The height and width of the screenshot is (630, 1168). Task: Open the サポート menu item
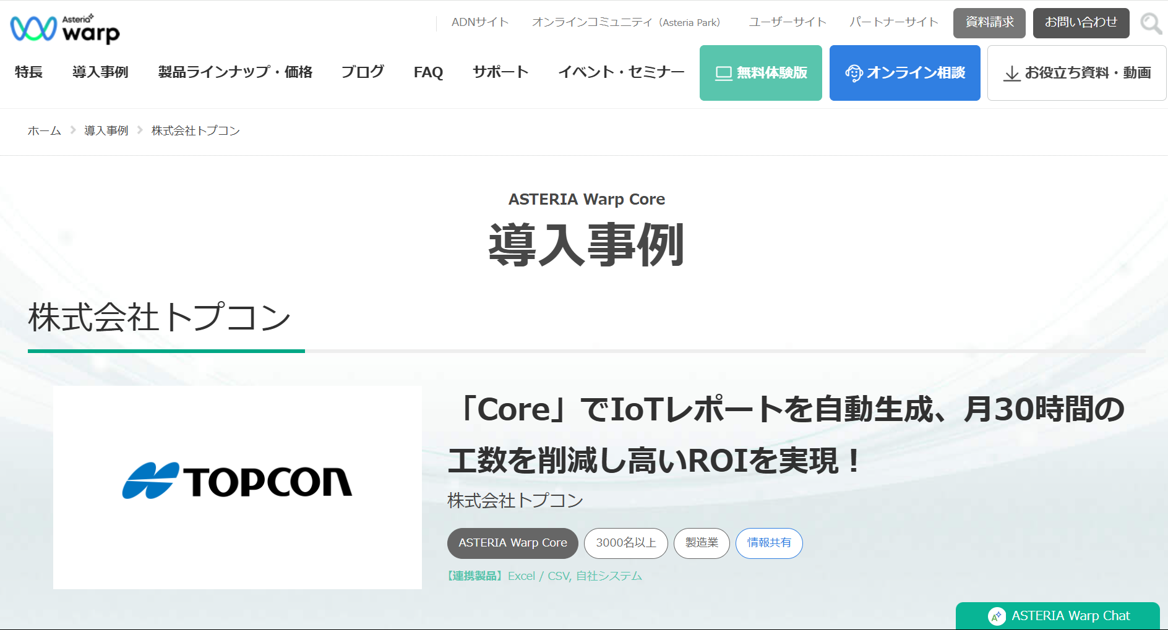pos(500,72)
